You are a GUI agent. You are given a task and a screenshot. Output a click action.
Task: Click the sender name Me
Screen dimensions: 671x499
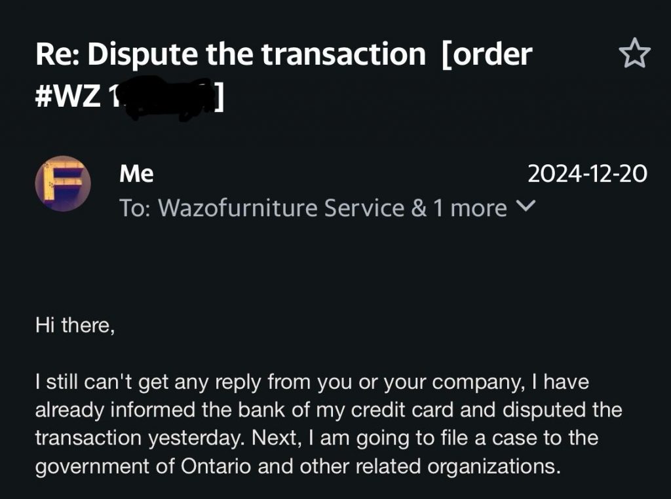pyautogui.click(x=136, y=174)
